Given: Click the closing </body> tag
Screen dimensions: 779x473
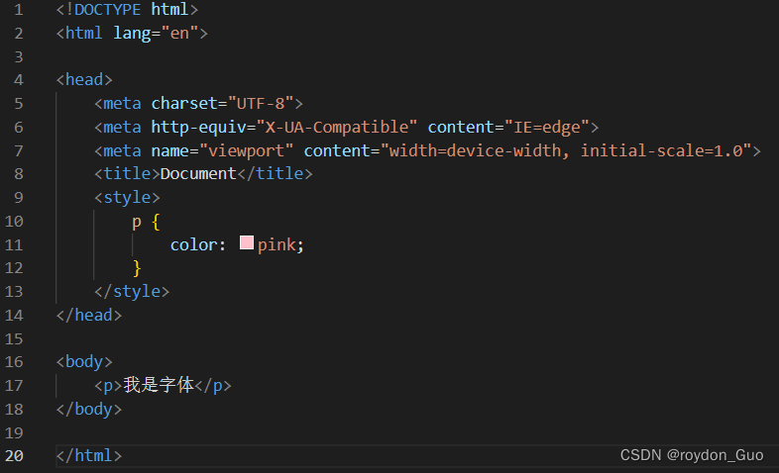Looking at the screenshot, I should pos(89,409).
